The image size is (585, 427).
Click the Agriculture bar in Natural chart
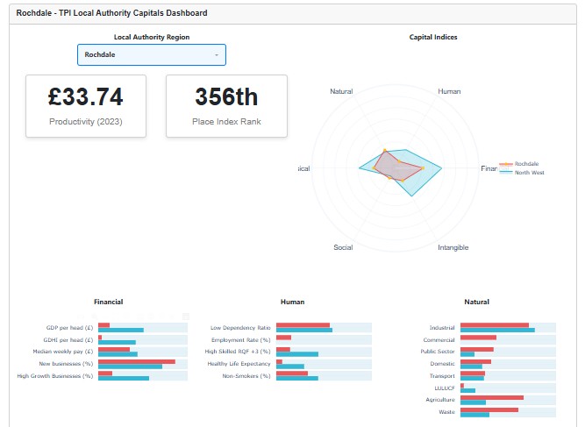491,397
